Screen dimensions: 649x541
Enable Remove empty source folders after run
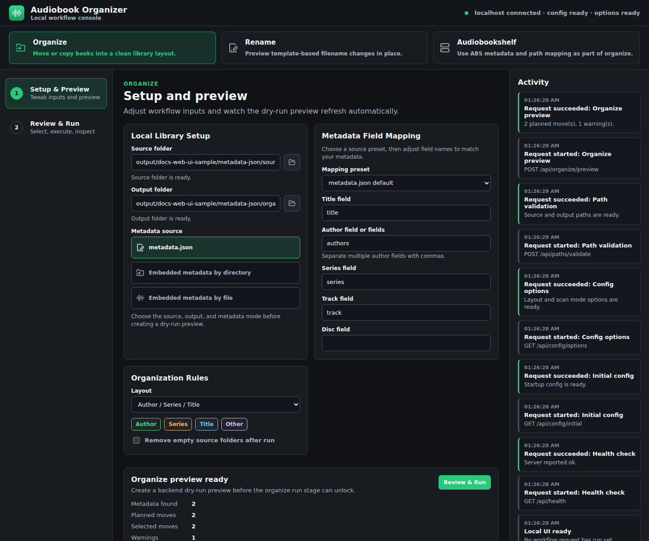[136, 440]
